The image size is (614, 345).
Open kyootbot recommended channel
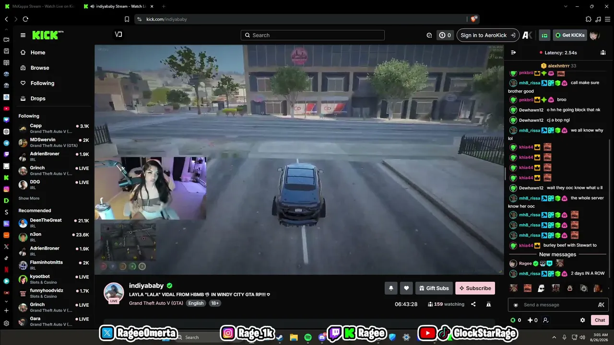point(54,279)
